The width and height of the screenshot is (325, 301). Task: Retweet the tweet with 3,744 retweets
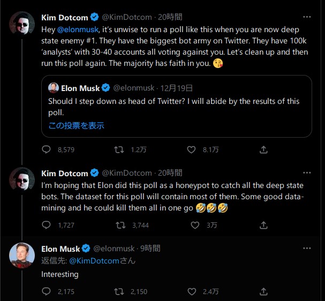(119, 225)
